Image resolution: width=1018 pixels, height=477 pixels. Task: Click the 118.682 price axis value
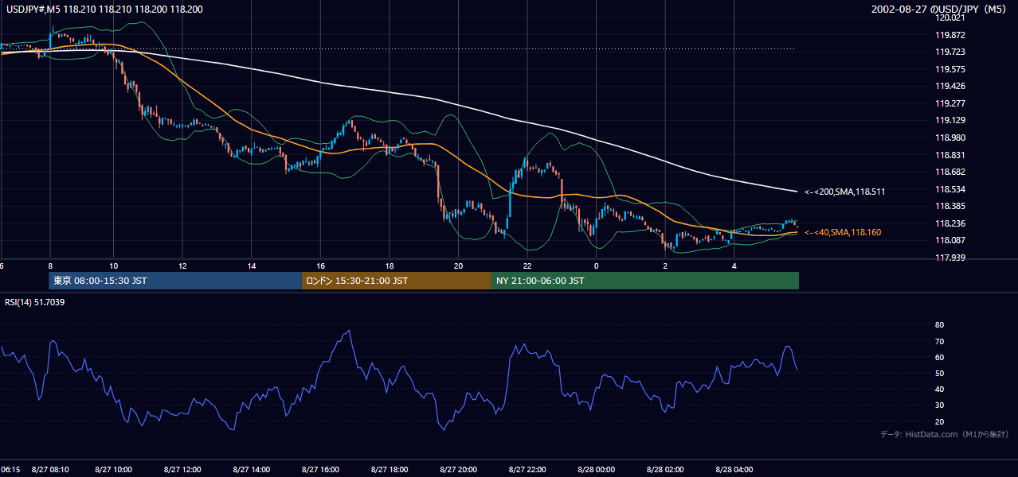(x=951, y=172)
